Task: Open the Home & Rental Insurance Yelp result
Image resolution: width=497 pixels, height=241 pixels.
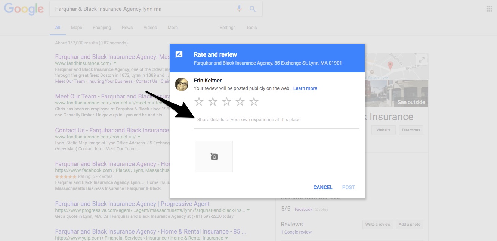Action: point(151,231)
